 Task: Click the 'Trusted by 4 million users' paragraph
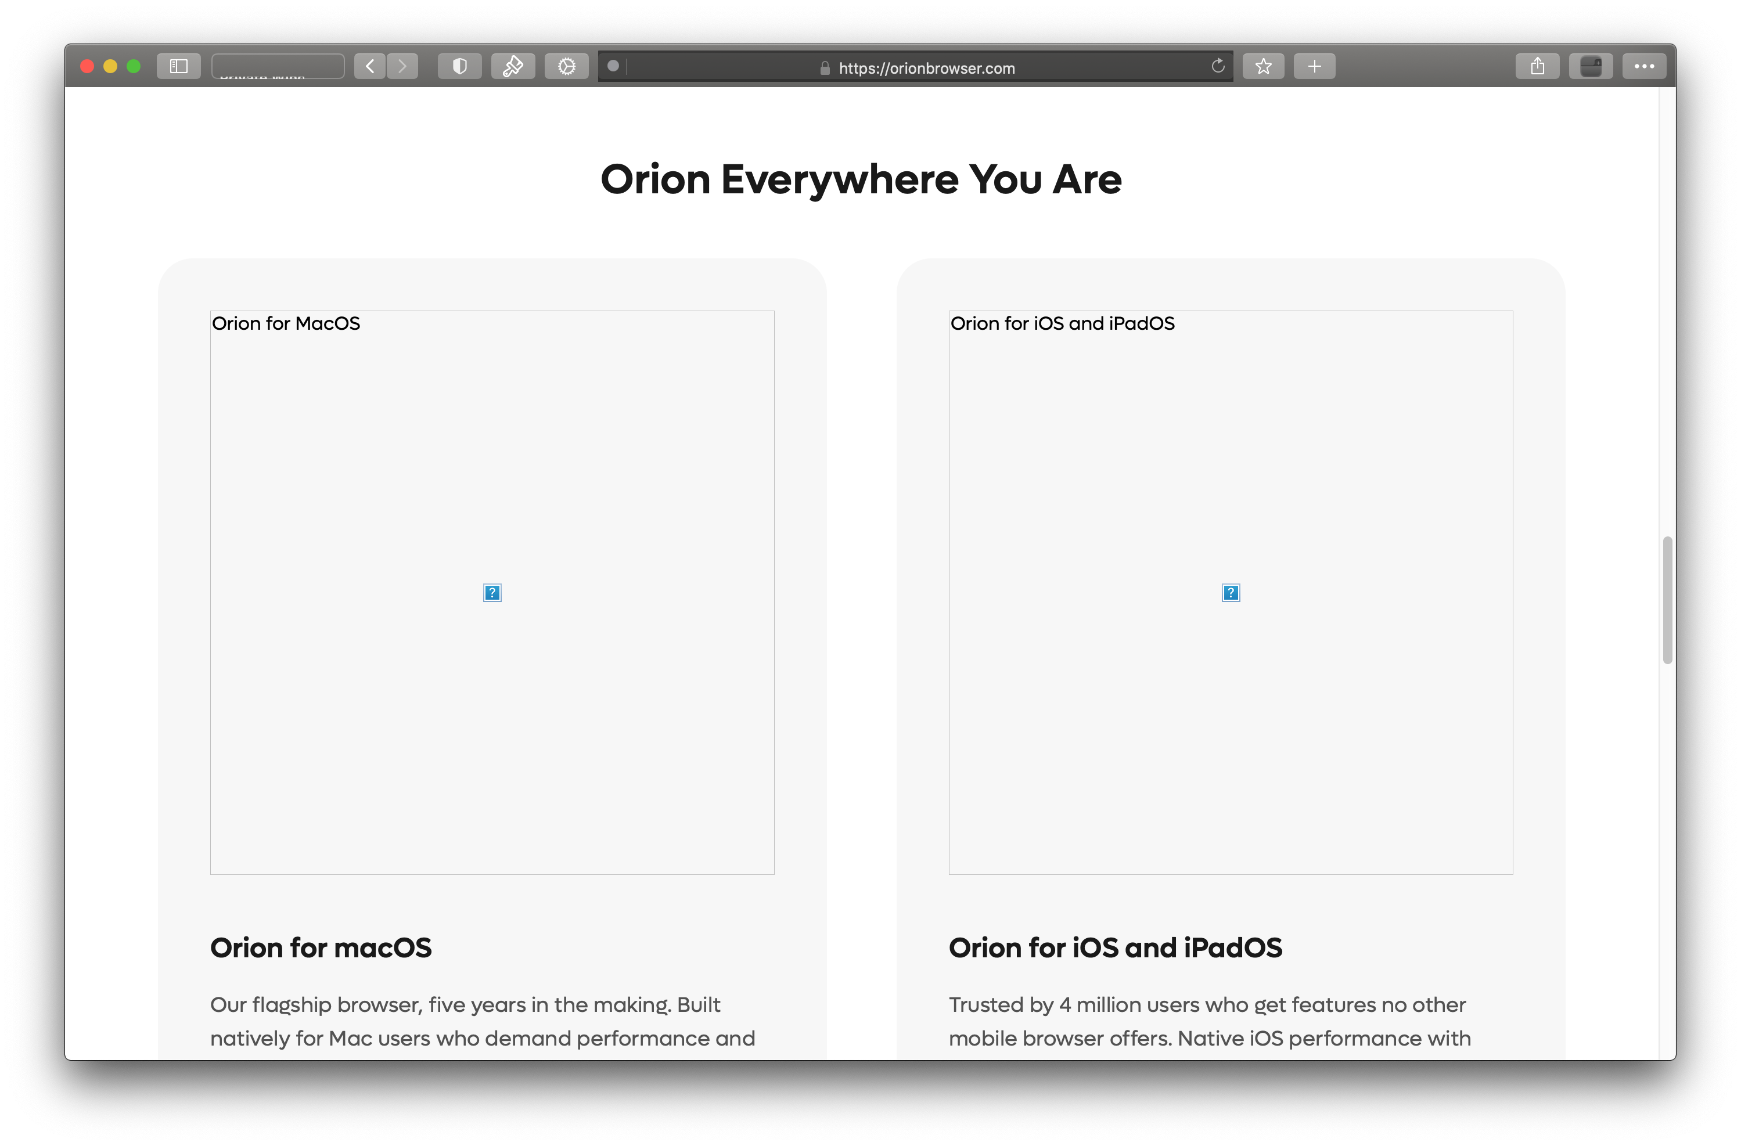tap(1210, 1022)
